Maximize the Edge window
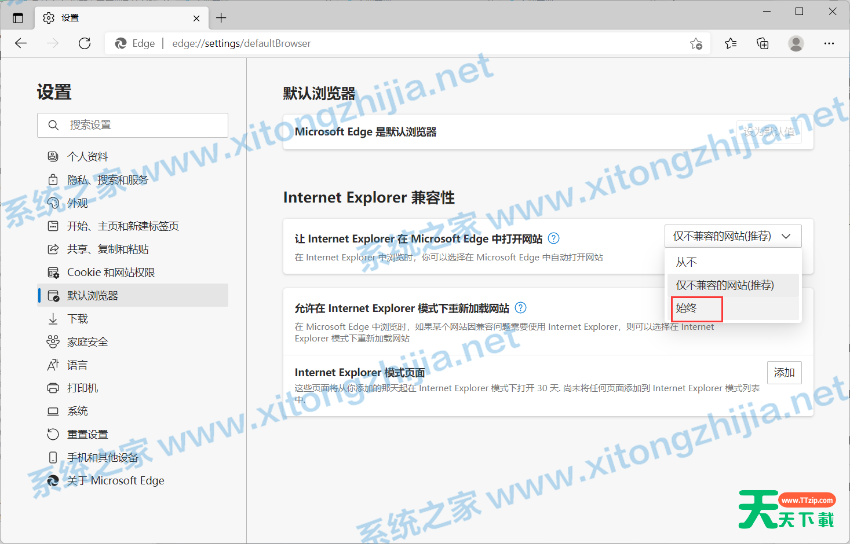Image resolution: width=850 pixels, height=544 pixels. [x=799, y=12]
